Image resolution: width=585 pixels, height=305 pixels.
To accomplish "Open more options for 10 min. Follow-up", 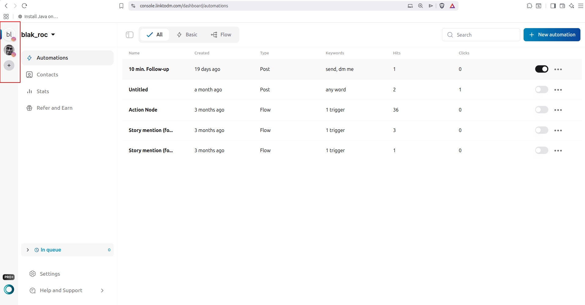I will click(558, 69).
